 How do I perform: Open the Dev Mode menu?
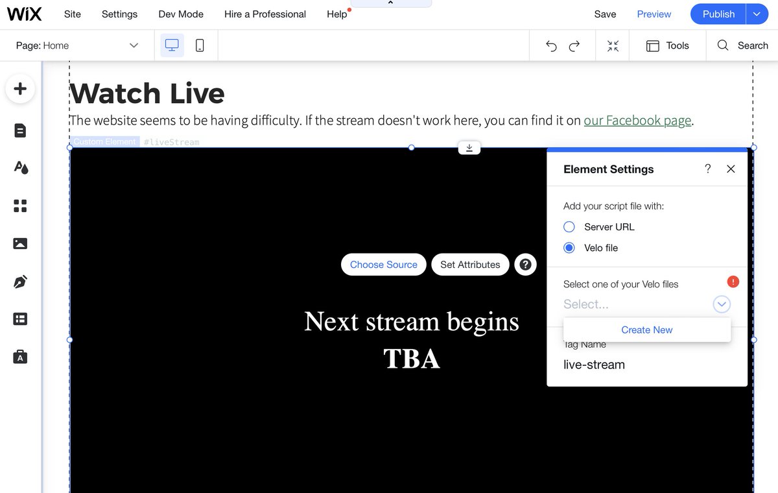pos(181,14)
